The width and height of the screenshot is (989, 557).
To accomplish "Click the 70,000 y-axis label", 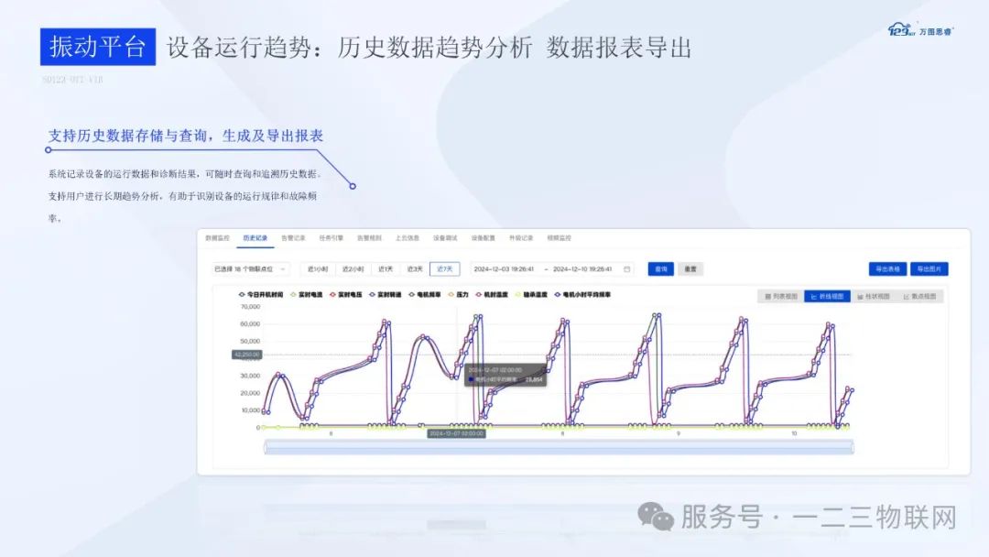I will tap(250, 307).
